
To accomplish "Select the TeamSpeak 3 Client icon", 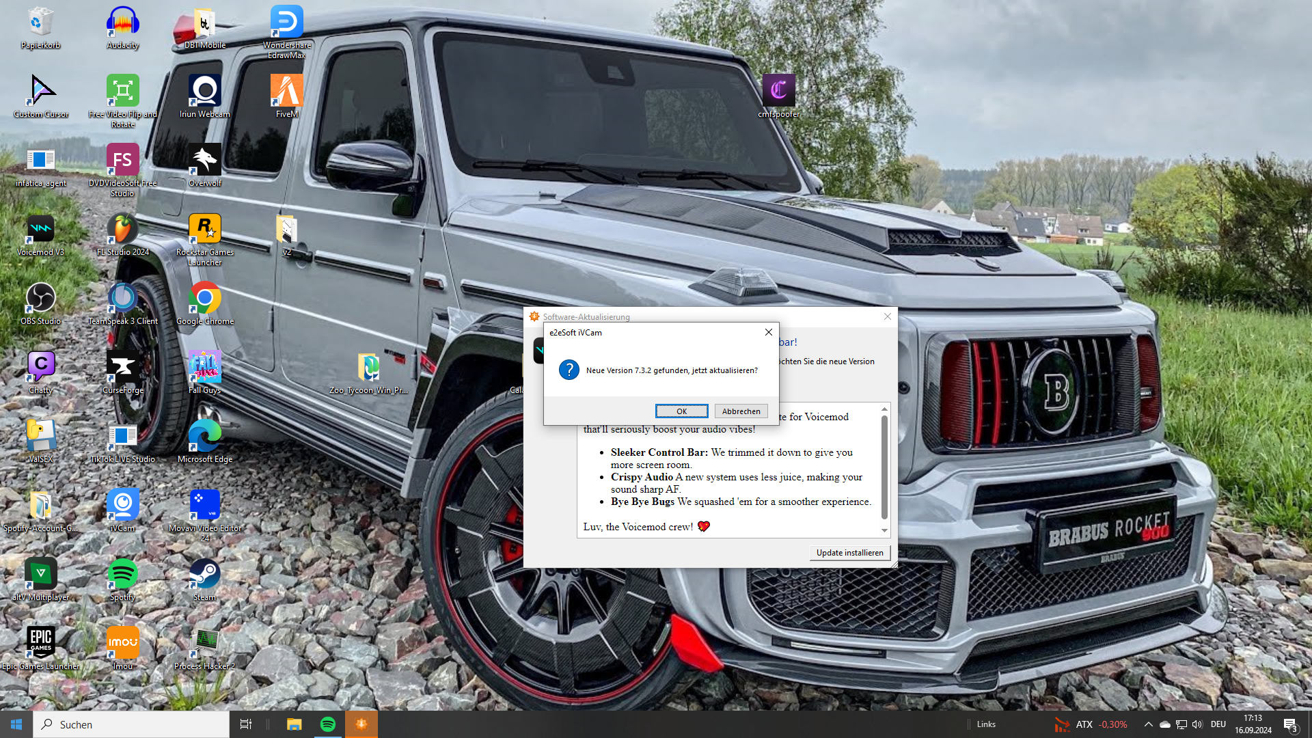I will coord(122,299).
